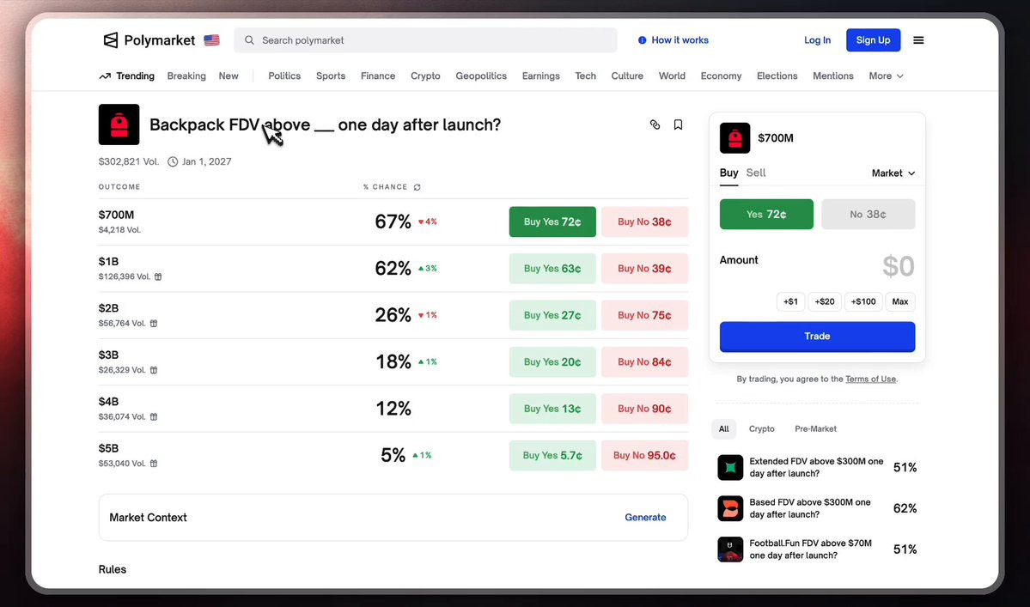Expand the More categories dropdown
Image resolution: width=1030 pixels, height=607 pixels.
point(887,76)
